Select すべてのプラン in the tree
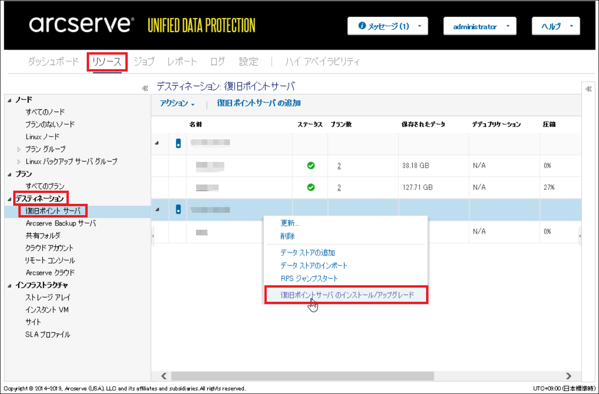The image size is (599, 394). coord(45,186)
